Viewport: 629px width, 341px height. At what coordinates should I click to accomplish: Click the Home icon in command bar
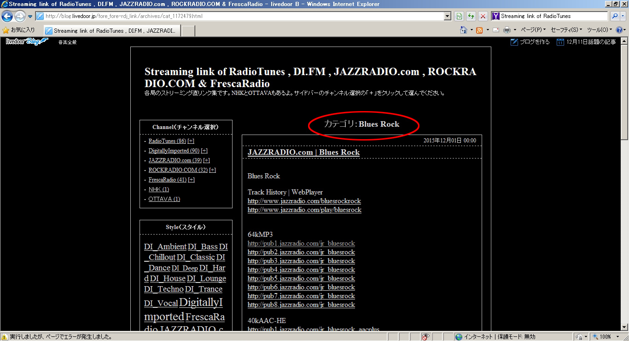pos(464,30)
